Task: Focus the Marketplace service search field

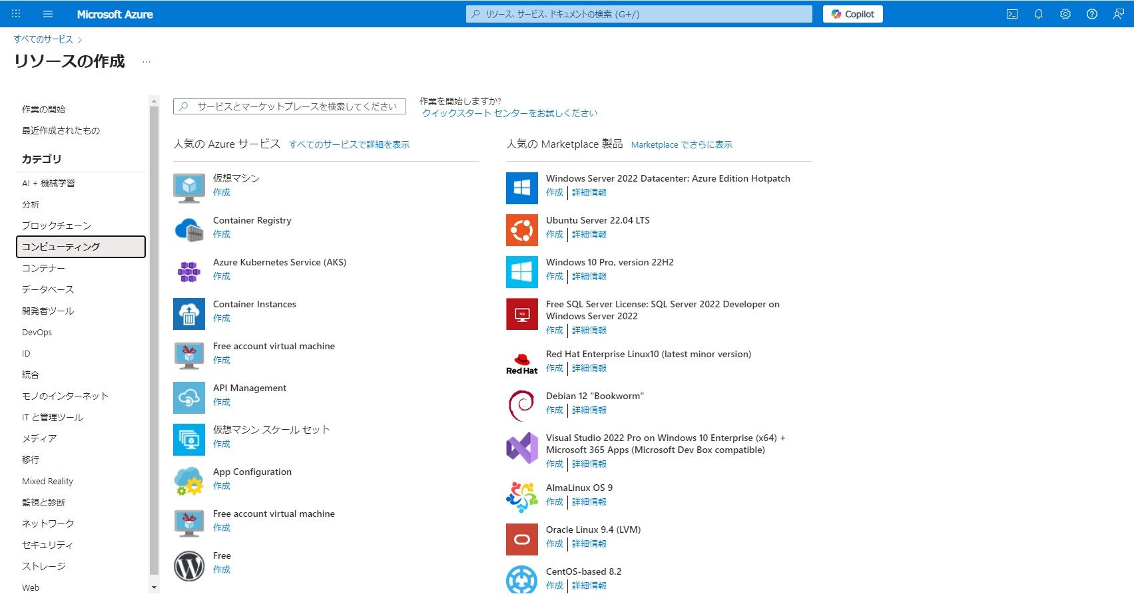Action: click(x=290, y=106)
